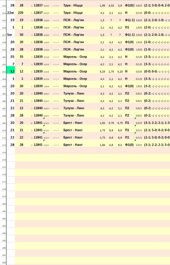The width and height of the screenshot is (170, 265).
Task: Click 'П2' in row 266
Action: click(127, 101)
